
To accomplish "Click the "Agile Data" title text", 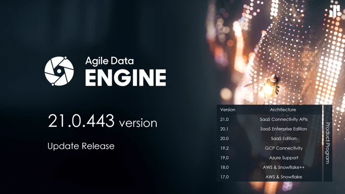I will (x=110, y=61).
